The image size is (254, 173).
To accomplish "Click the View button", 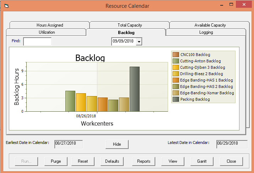I will pos(173,161).
